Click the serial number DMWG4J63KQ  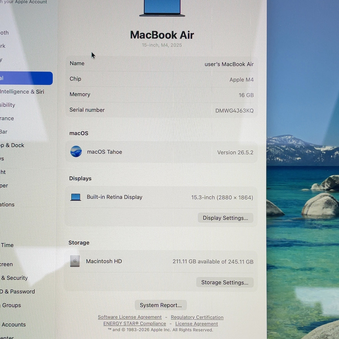pos(234,111)
